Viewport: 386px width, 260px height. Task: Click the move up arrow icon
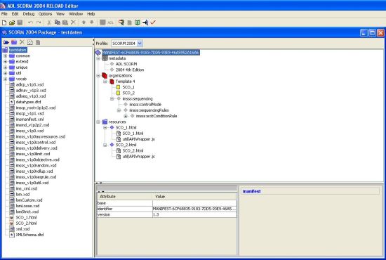click(x=84, y=22)
